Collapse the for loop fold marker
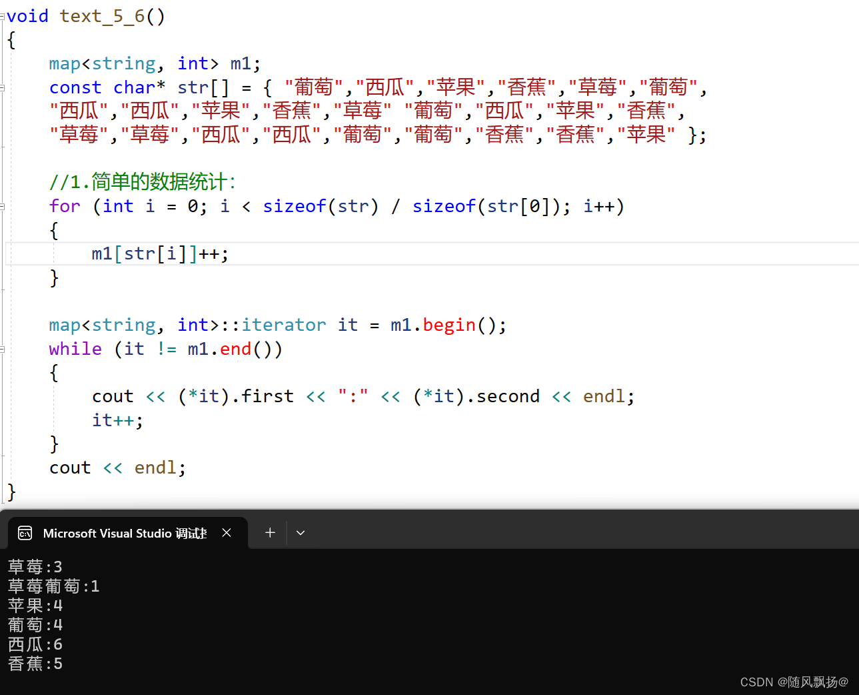This screenshot has height=695, width=859. [2, 207]
